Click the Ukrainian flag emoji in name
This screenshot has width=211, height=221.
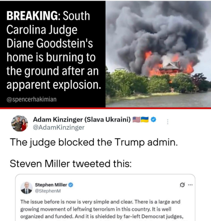(145, 119)
